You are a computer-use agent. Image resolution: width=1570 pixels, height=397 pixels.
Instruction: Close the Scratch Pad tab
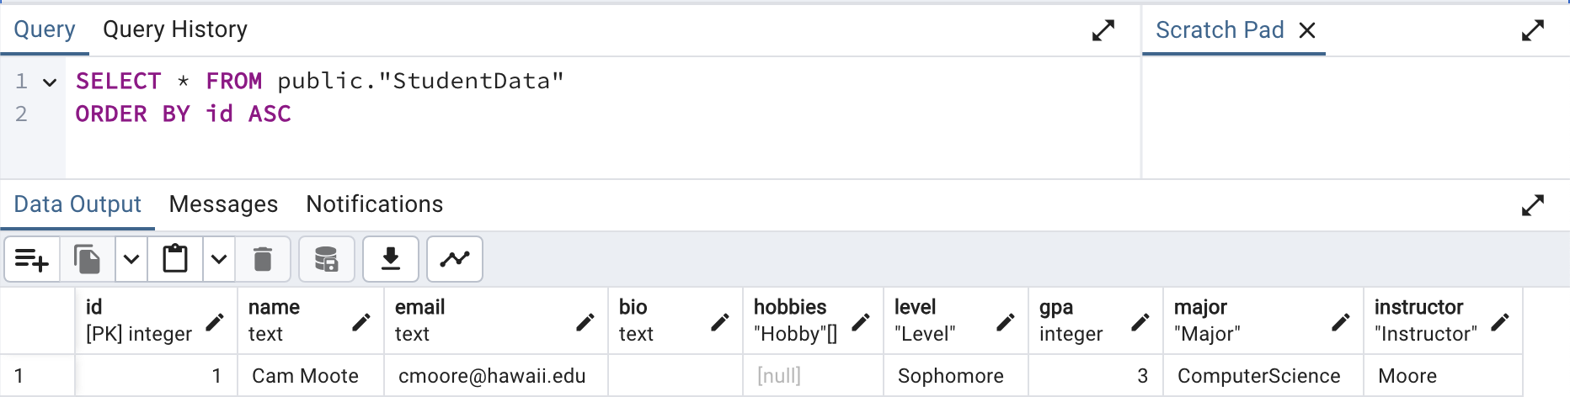click(x=1307, y=31)
